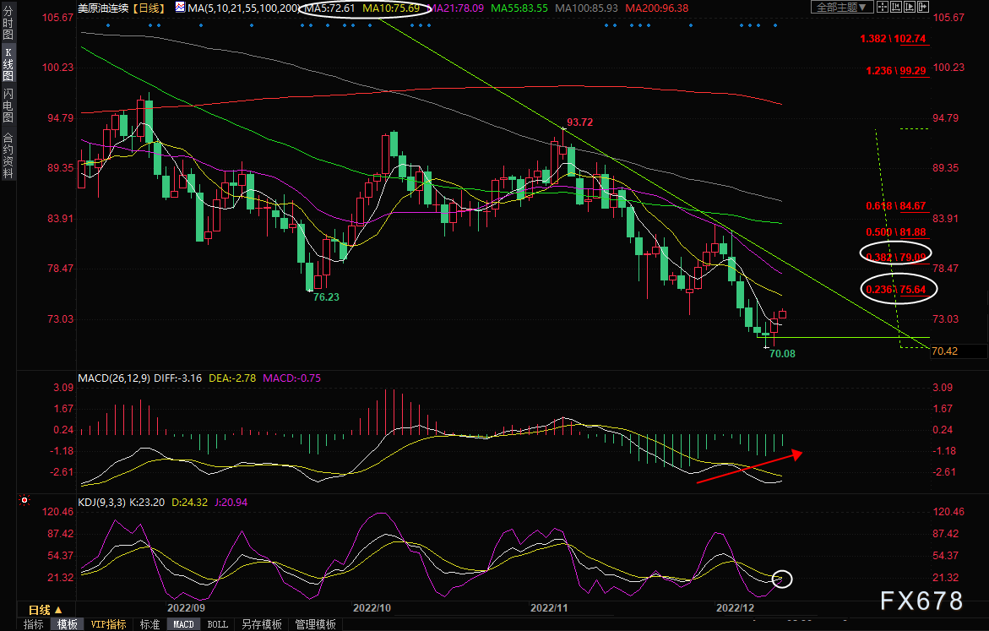Click the 美原油连续 contract title
Viewport: 989px width, 631px height.
[x=103, y=8]
